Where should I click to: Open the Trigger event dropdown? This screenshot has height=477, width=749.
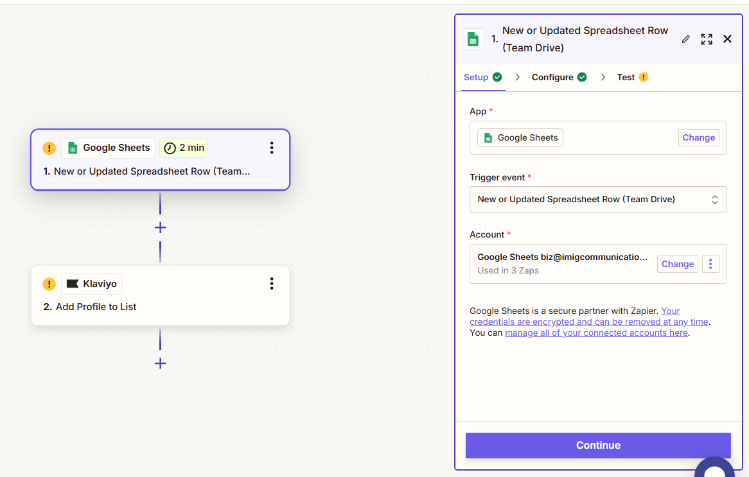[597, 200]
